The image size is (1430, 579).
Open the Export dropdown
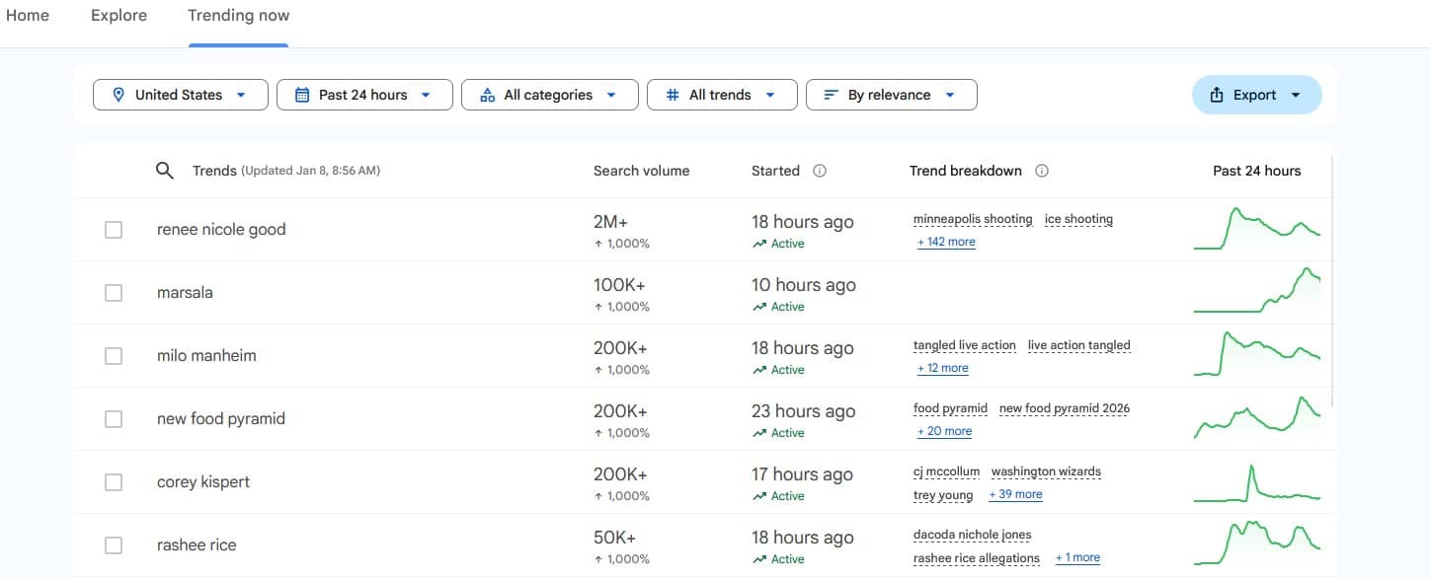point(1256,95)
